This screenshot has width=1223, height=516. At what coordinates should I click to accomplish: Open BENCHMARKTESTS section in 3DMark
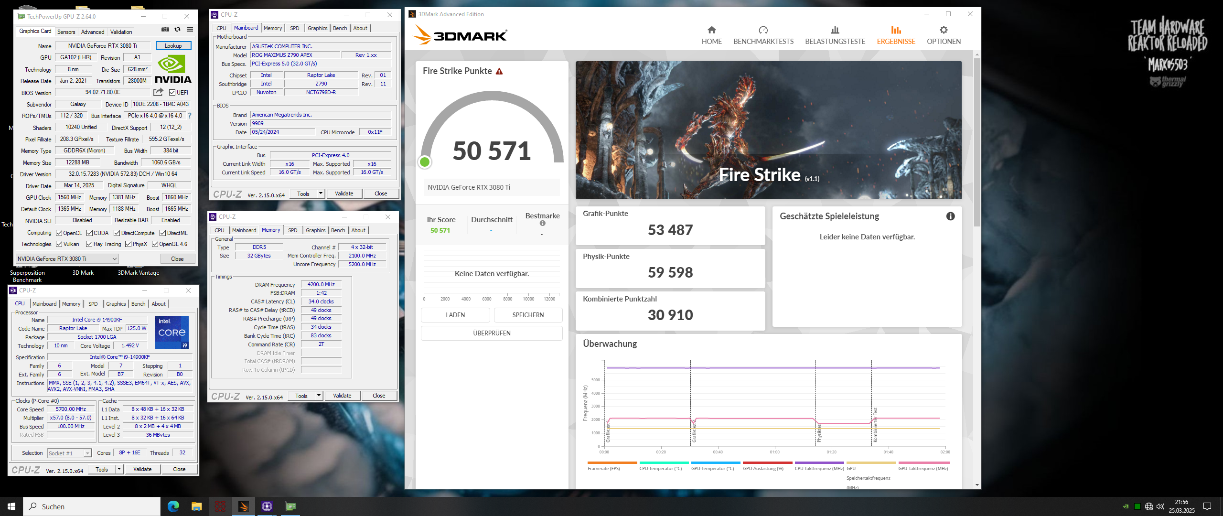pos(763,36)
